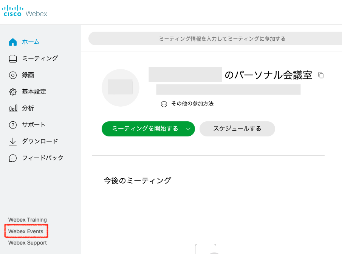Screen dimensions: 342x254
Task: Open the 基本設定 menu item
Action: tap(34, 92)
